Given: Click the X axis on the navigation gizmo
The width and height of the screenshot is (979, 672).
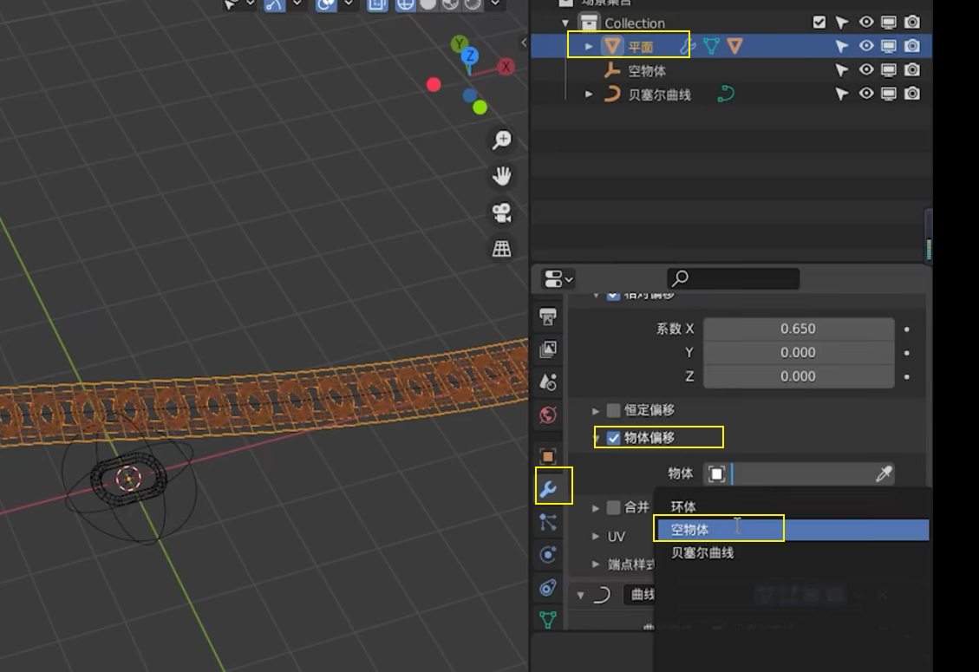Looking at the screenshot, I should coord(506,67).
